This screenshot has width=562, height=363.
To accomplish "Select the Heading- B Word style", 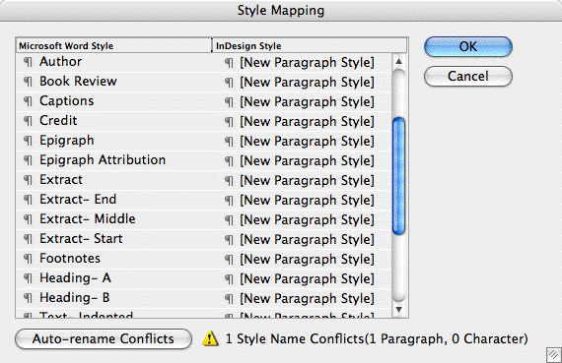I will pos(75,297).
